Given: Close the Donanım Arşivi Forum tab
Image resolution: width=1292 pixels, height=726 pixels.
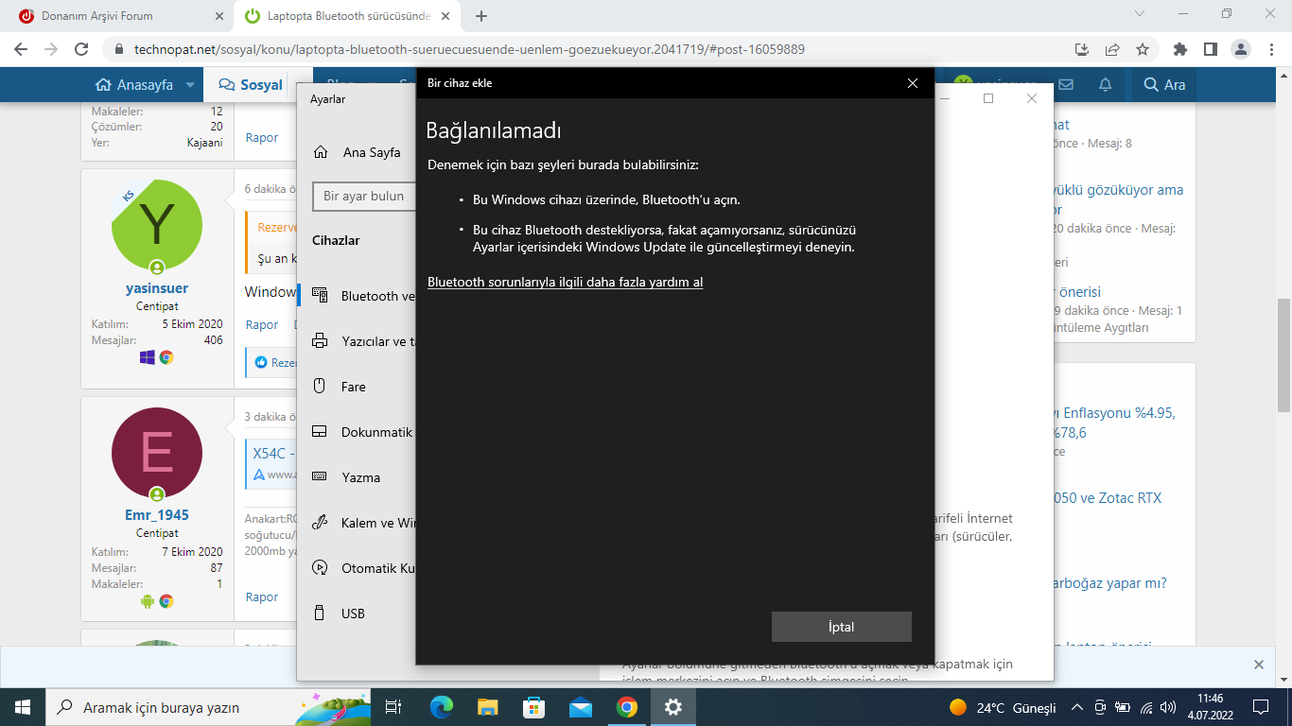Looking at the screenshot, I should click(x=219, y=16).
